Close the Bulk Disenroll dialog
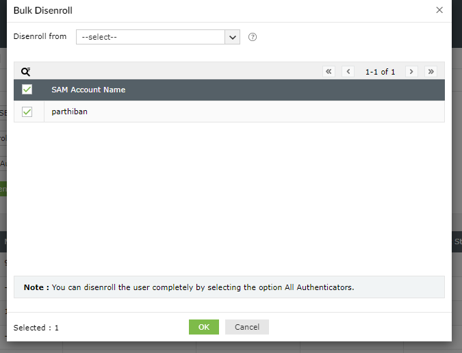This screenshot has width=462, height=353. click(439, 10)
